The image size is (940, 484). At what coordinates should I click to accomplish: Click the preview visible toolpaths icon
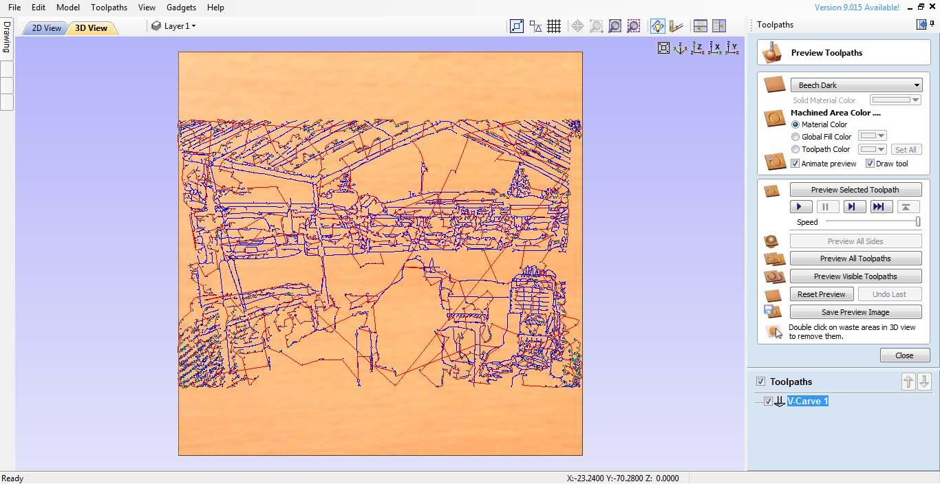(x=774, y=276)
